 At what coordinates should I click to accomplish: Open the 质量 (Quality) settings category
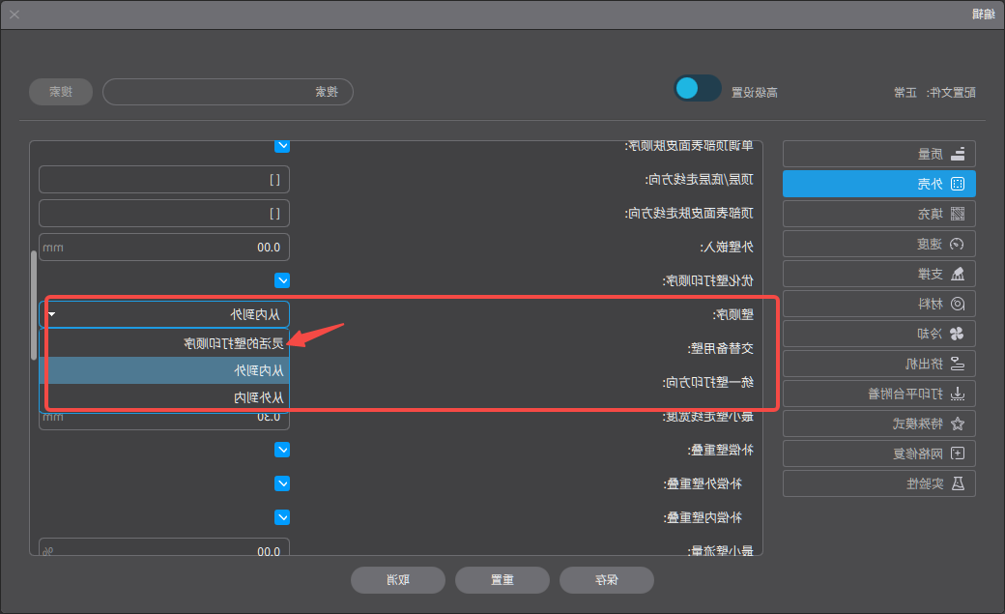pos(878,154)
